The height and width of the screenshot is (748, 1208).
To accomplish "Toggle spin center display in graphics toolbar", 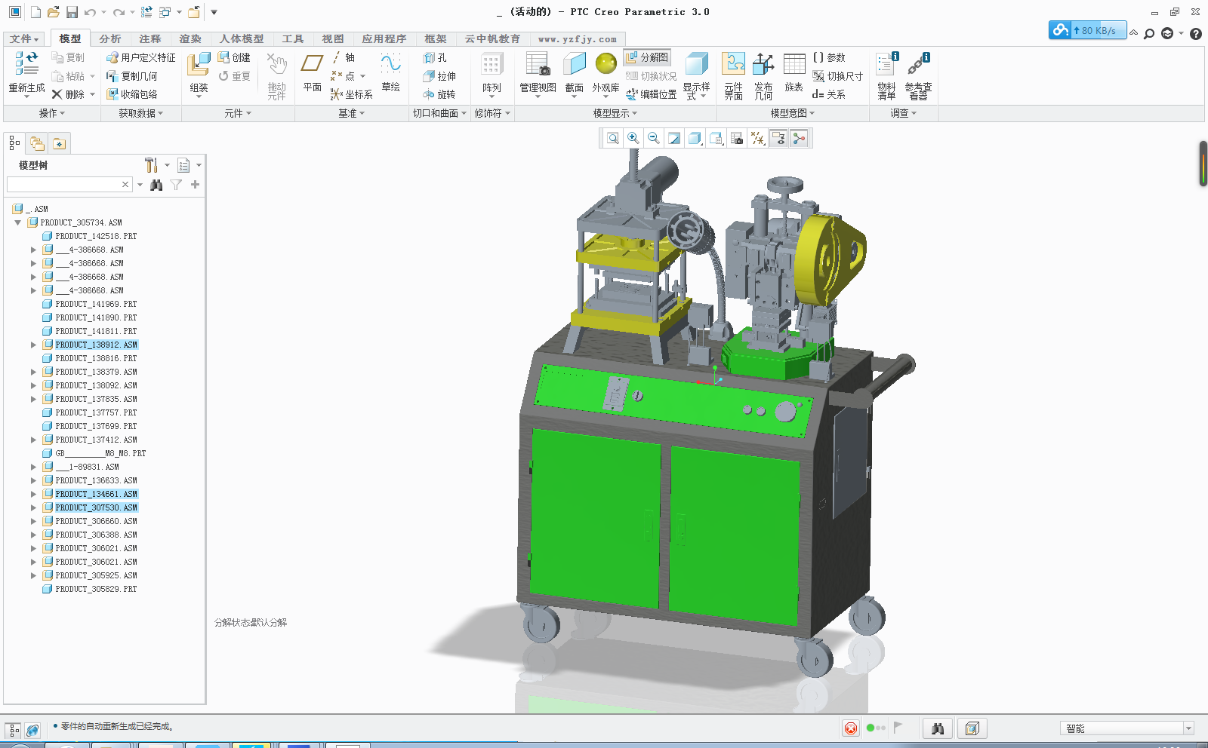I will coord(800,138).
